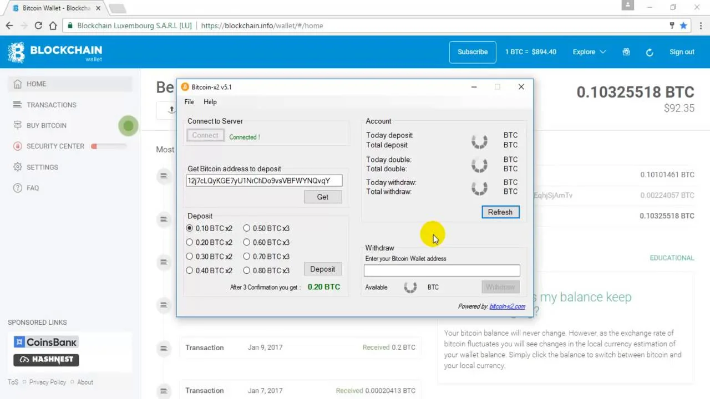Open the File menu in Bitcoin-x2
This screenshot has width=710, height=399.
189,102
